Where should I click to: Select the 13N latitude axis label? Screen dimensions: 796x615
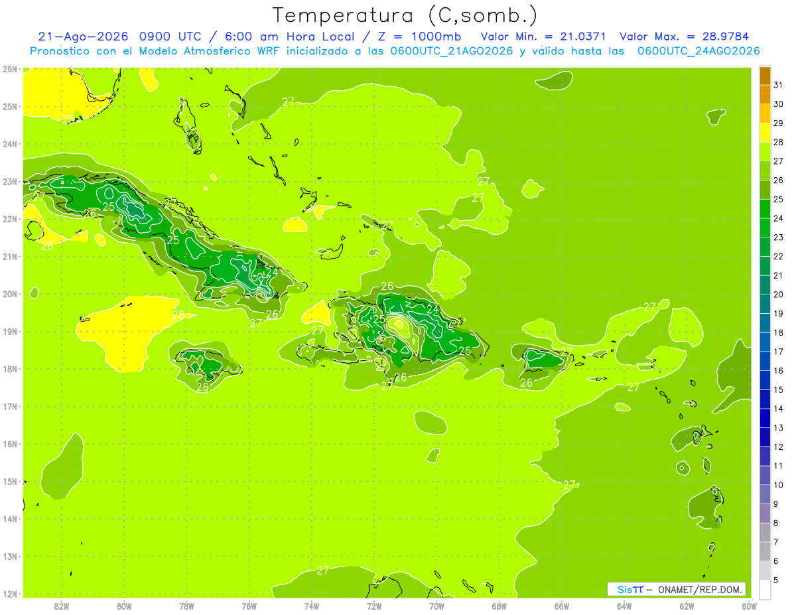click(9, 557)
